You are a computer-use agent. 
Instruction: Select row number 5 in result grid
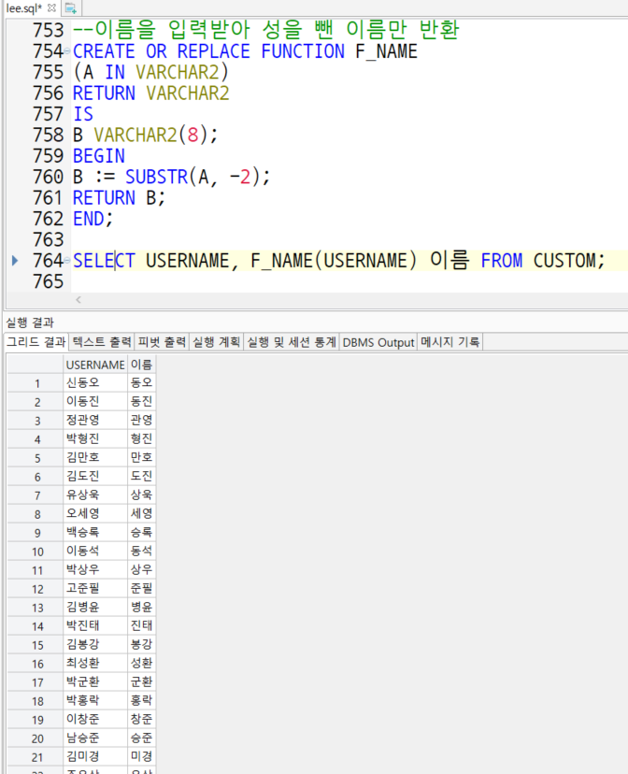[36, 458]
